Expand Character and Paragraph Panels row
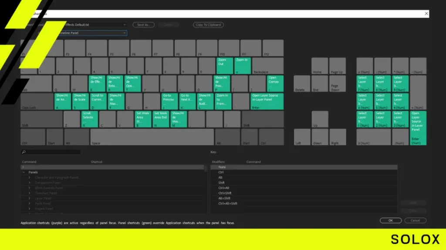 [29, 178]
